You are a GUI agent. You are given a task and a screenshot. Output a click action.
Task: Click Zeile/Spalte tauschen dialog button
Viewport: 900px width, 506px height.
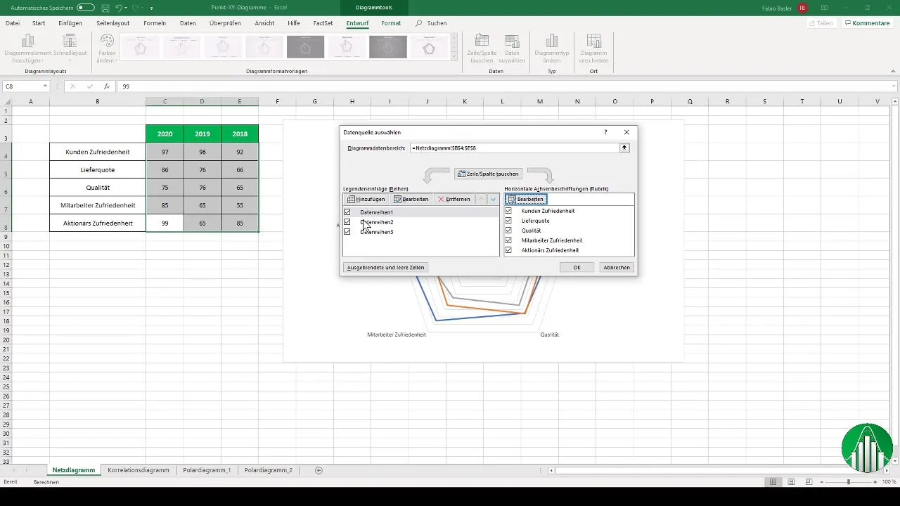488,174
